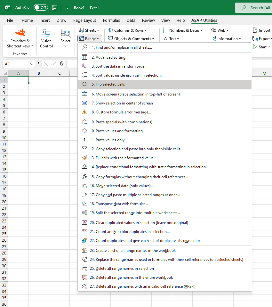Click the Show selection in center icon

[x=84, y=103]
